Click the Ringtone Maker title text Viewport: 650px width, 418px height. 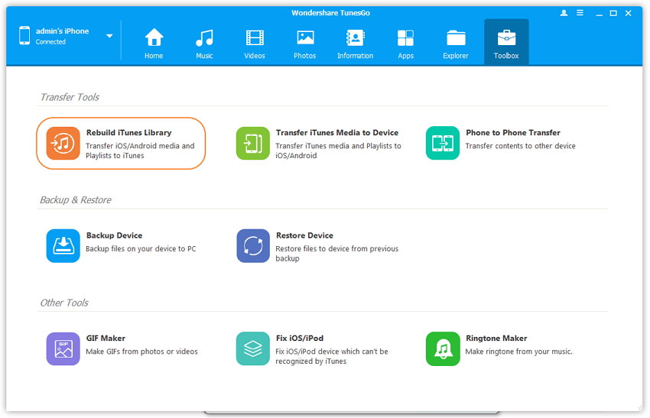(496, 338)
